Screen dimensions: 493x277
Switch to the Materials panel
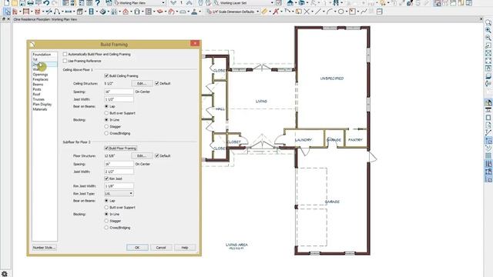[39, 109]
